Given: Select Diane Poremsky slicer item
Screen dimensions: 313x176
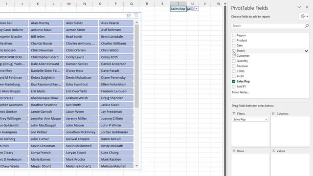Looking at the screenshot, I should click(116, 78).
